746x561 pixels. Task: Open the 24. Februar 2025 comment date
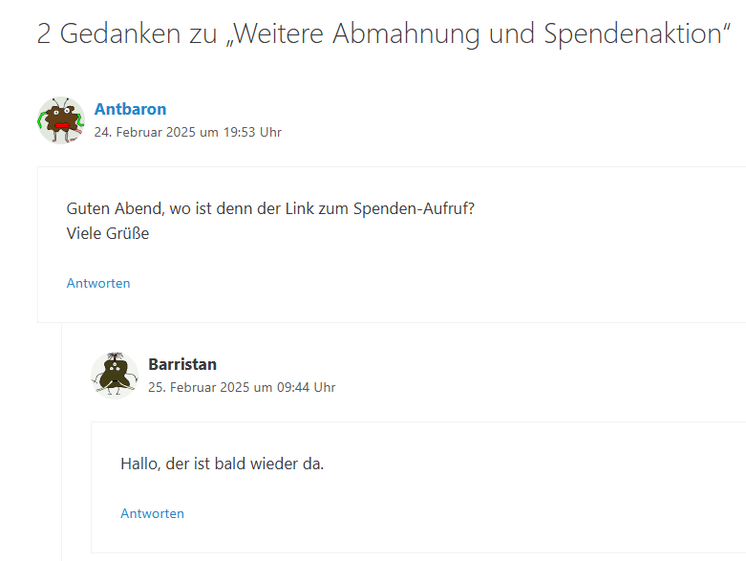pyautogui.click(x=143, y=133)
